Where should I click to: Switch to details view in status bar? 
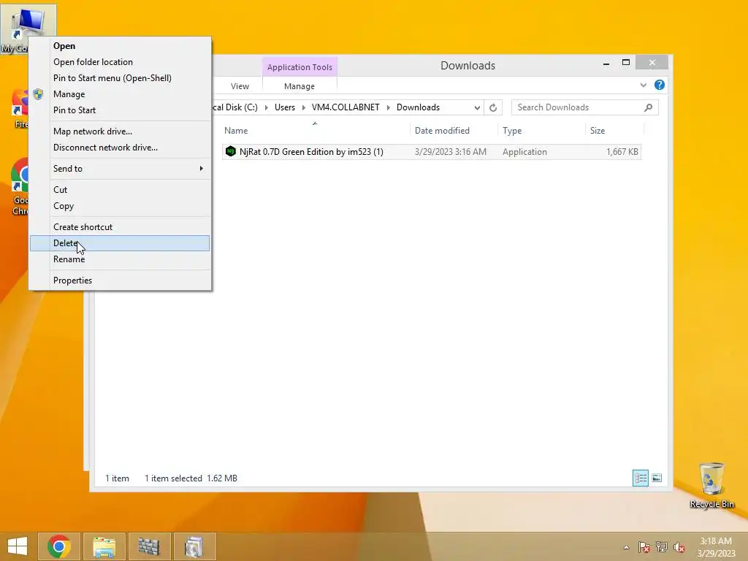pyautogui.click(x=640, y=478)
